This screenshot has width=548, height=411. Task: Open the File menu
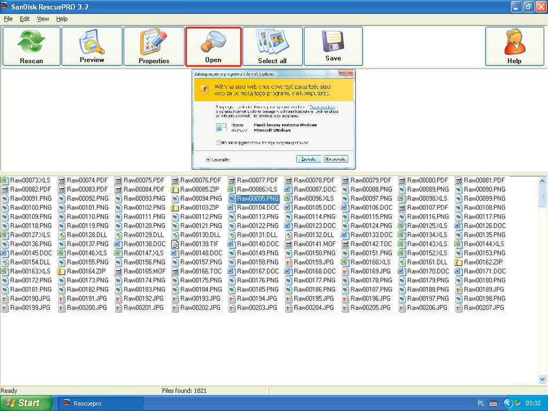pyautogui.click(x=8, y=19)
